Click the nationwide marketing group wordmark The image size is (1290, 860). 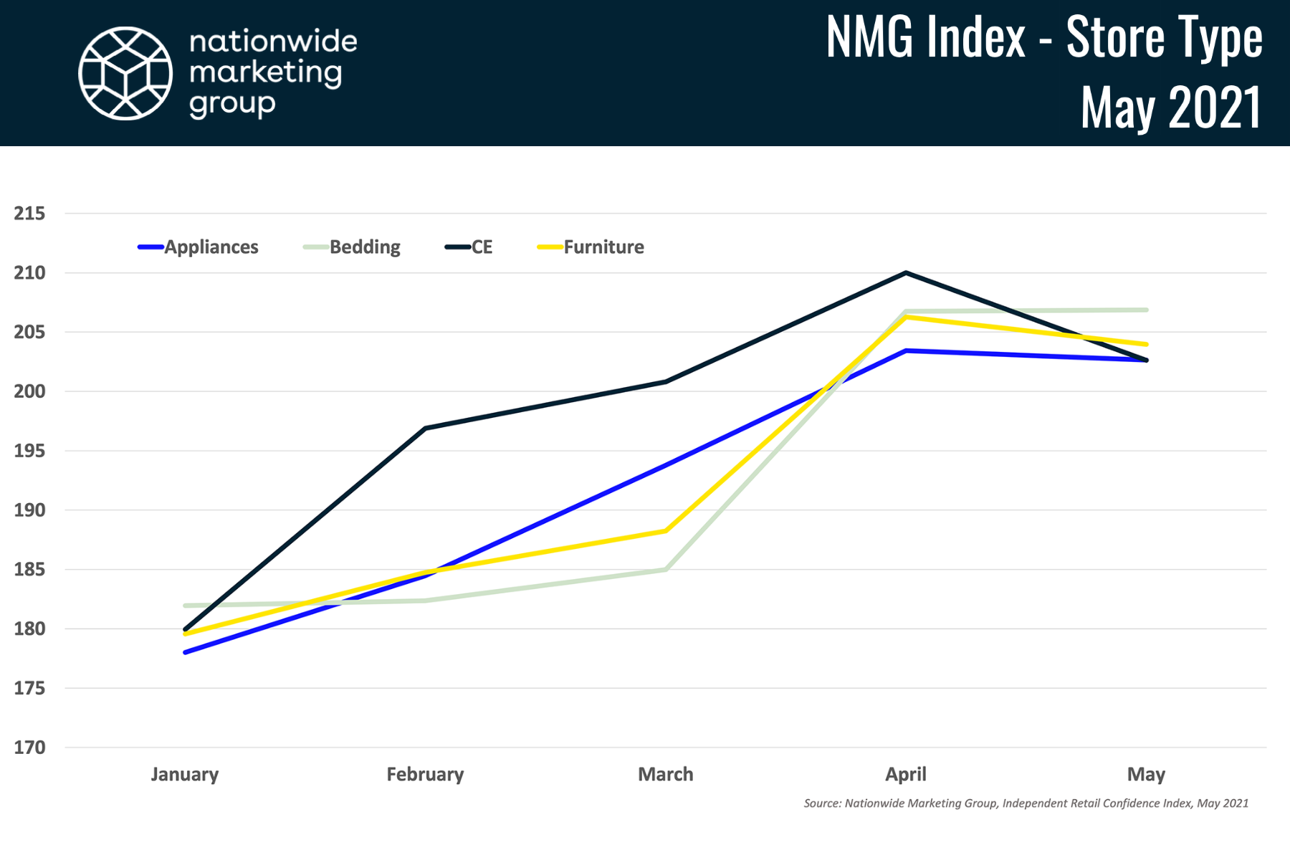(273, 73)
